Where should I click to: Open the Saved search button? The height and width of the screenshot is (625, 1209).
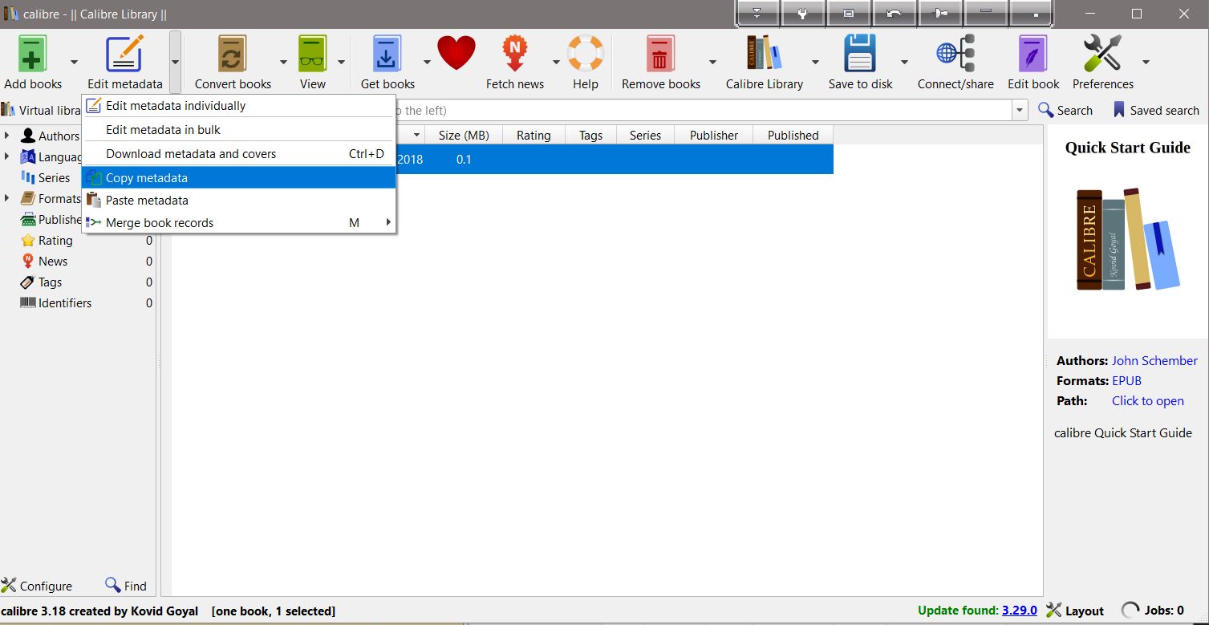click(x=1156, y=111)
